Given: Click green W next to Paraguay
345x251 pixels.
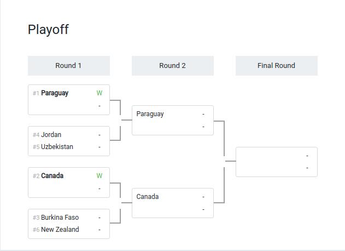Looking at the screenshot, I should point(99,93).
